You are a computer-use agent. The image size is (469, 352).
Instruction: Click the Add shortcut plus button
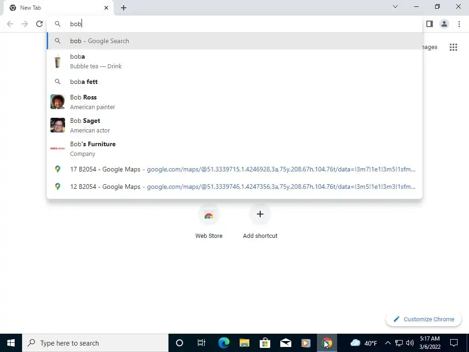coord(260,214)
